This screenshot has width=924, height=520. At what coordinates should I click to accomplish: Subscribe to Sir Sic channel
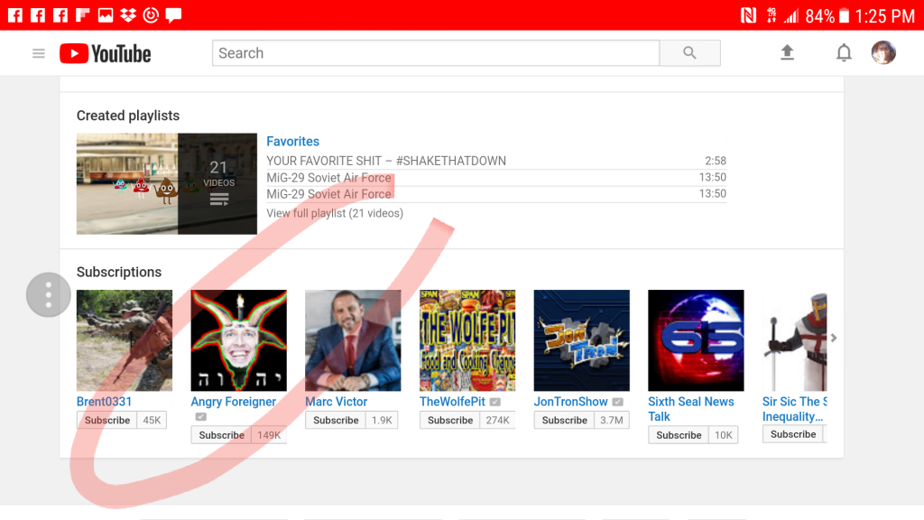click(793, 434)
